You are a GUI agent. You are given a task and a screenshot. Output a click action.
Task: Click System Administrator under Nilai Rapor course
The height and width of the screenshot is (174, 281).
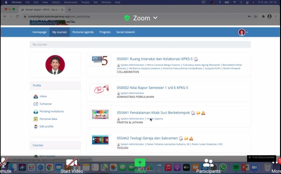(x=132, y=93)
